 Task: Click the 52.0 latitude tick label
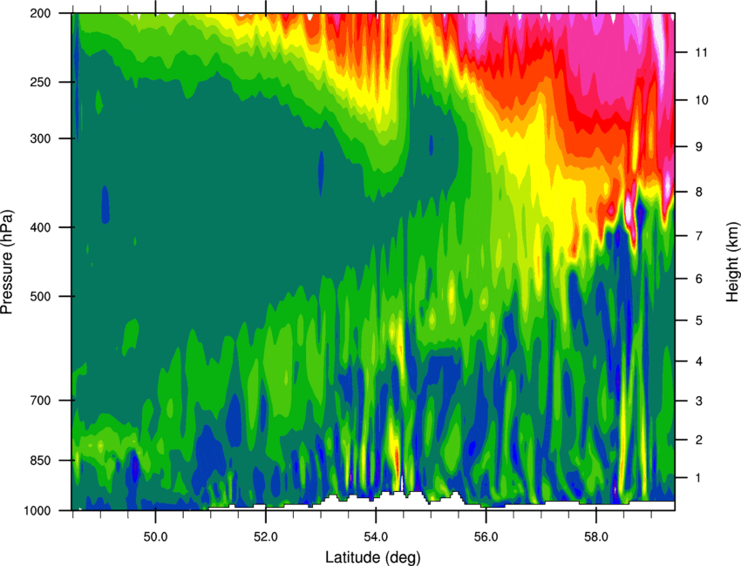tap(266, 536)
